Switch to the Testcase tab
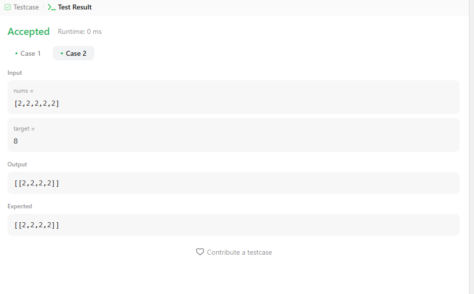 (x=22, y=7)
